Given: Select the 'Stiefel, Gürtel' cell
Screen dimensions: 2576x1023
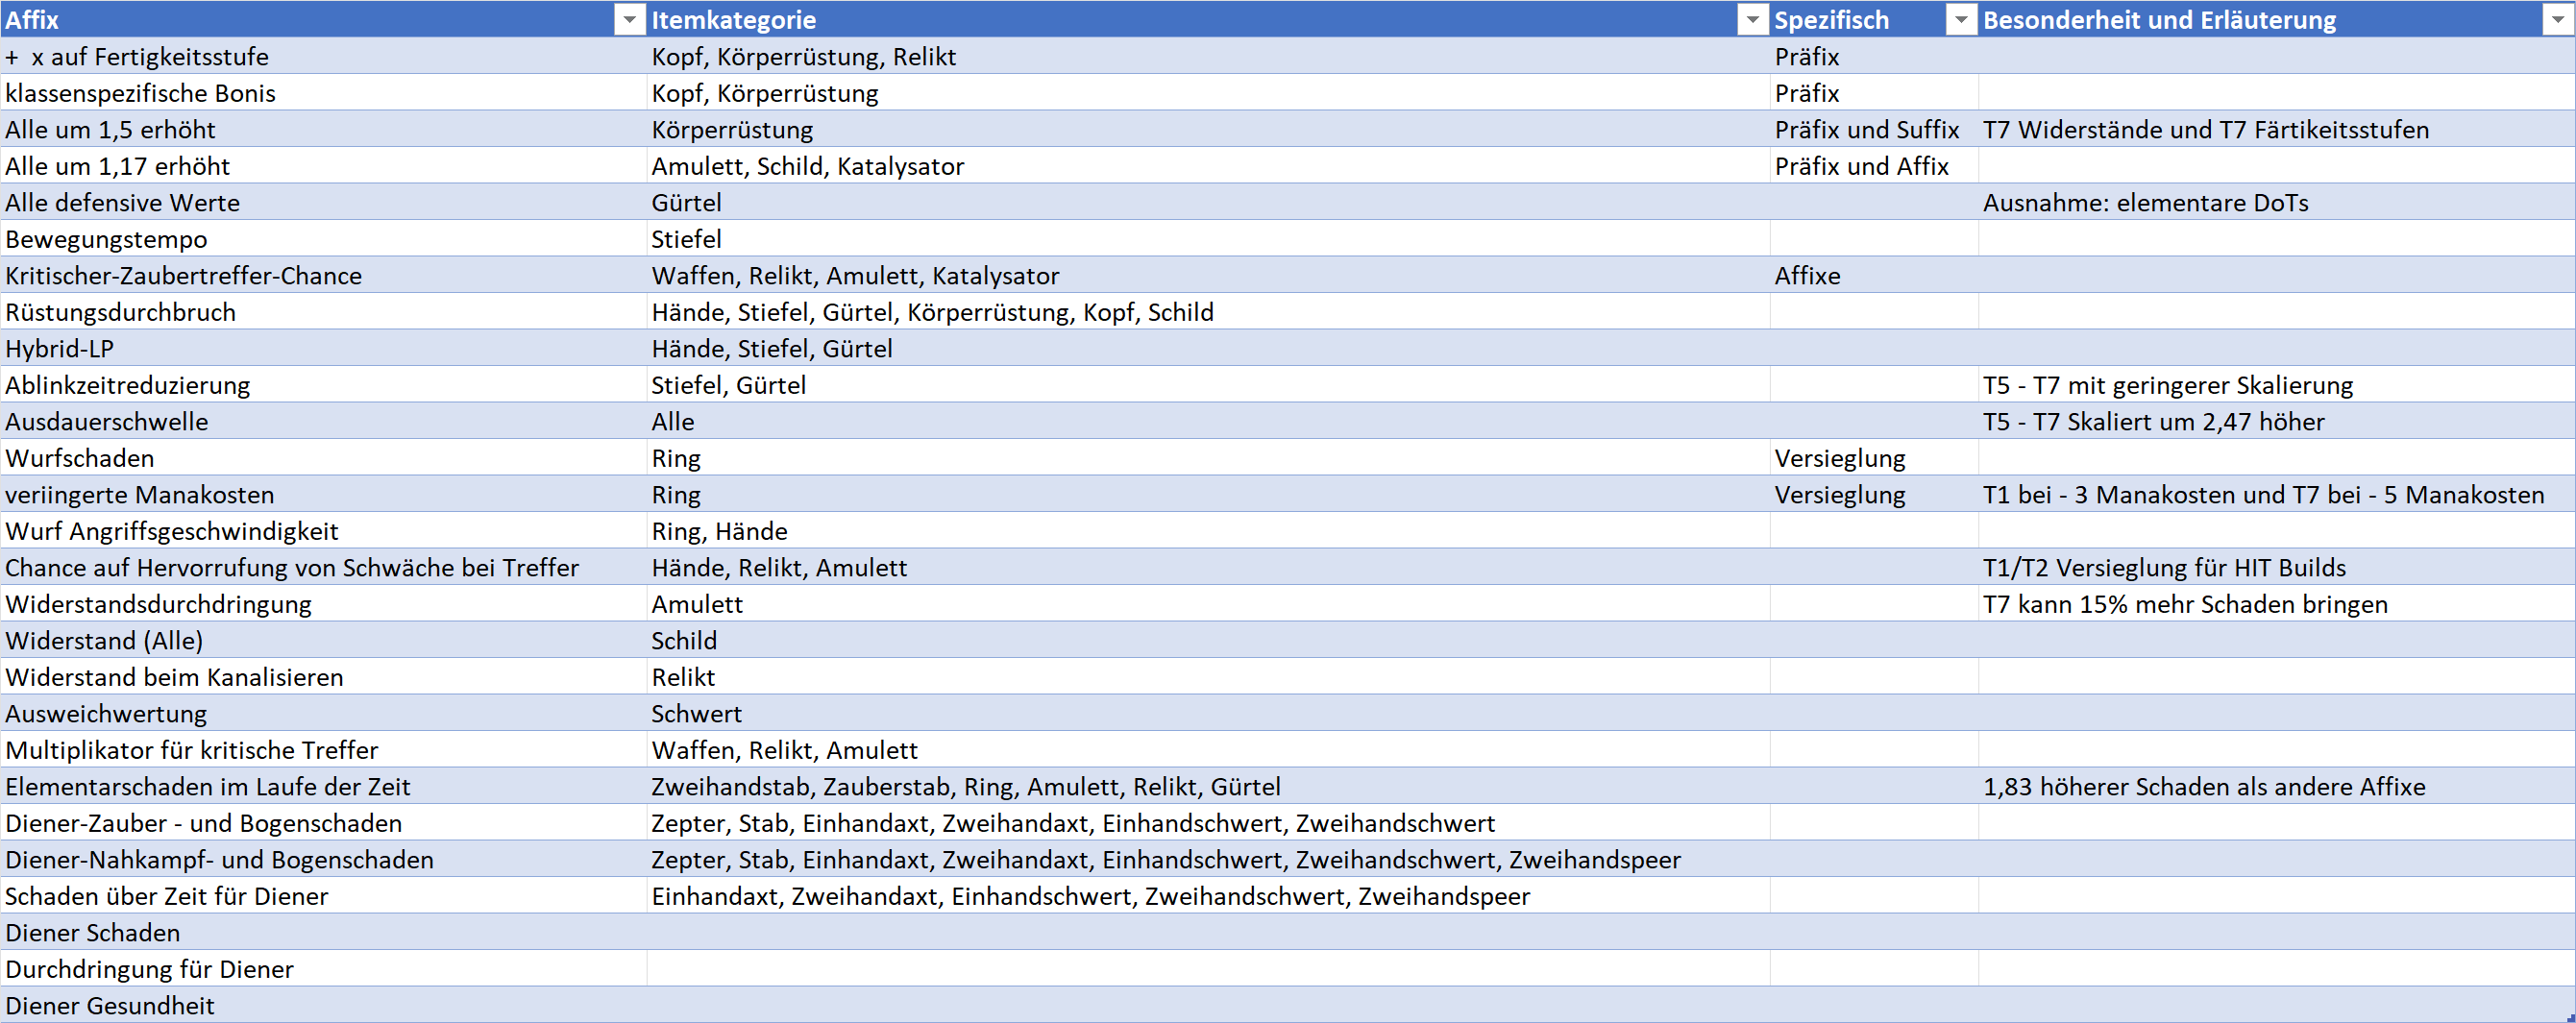Looking at the screenshot, I should pos(1208,385).
